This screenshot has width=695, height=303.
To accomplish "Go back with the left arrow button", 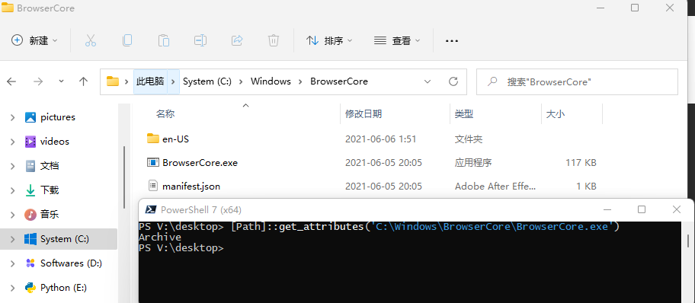I will coord(11,81).
